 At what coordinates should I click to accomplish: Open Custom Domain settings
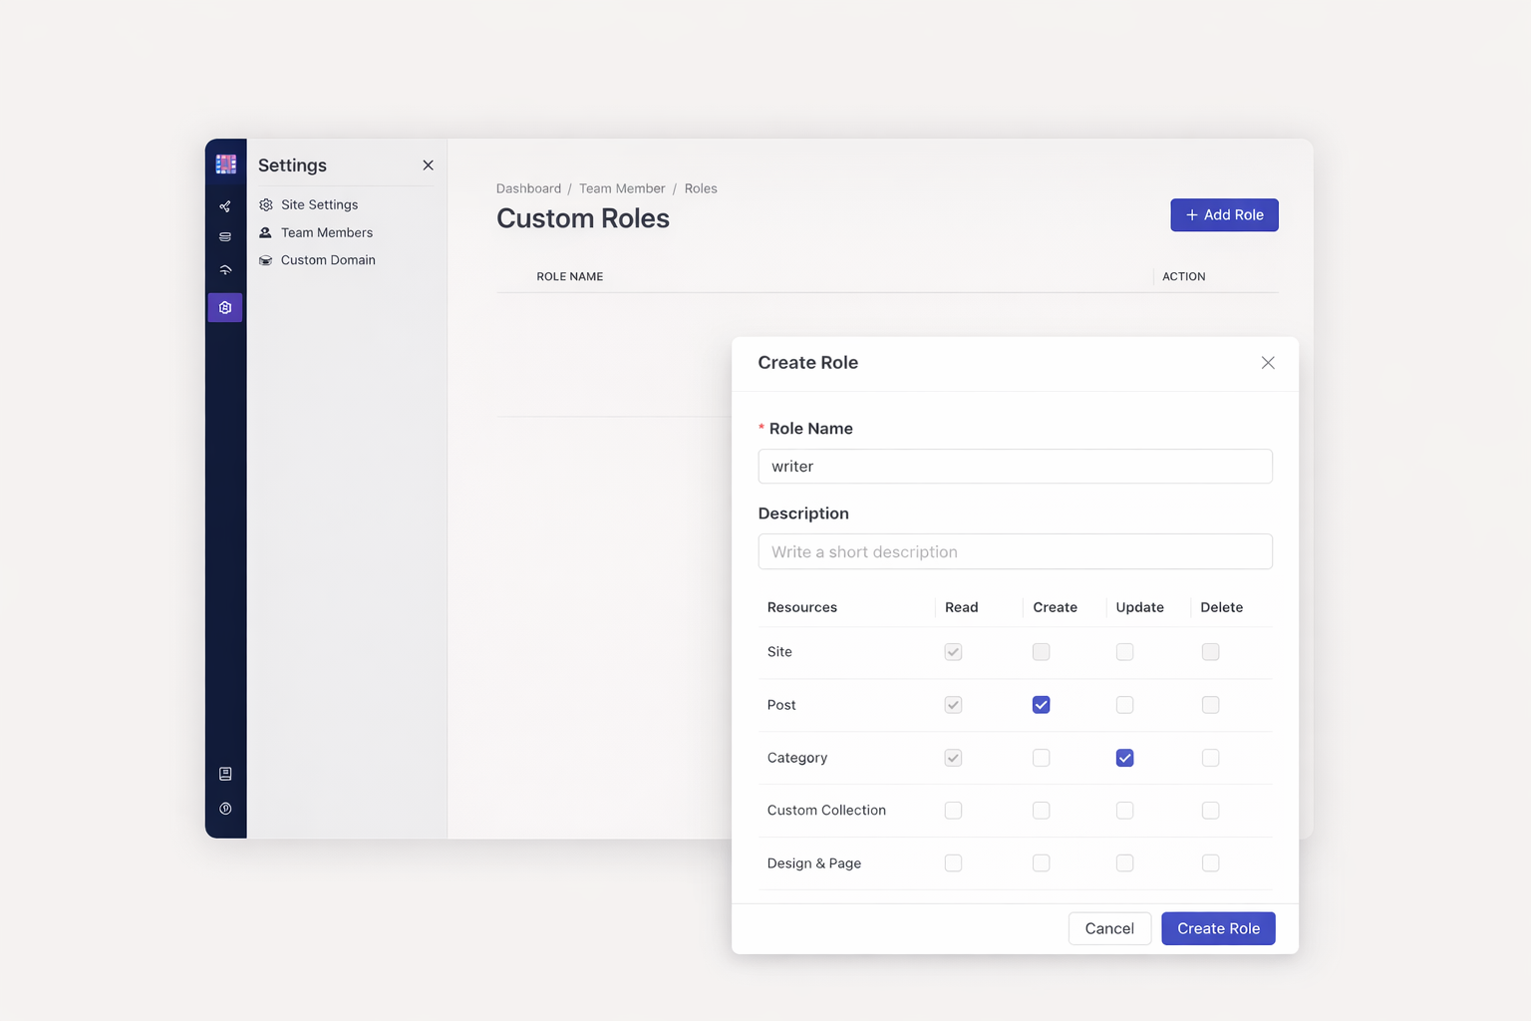click(328, 260)
